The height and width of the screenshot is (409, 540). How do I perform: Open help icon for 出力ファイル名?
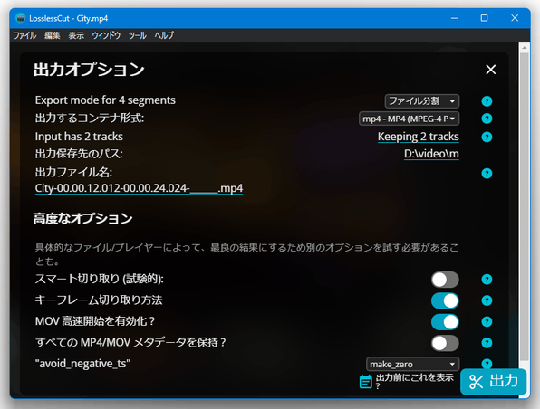(x=487, y=174)
